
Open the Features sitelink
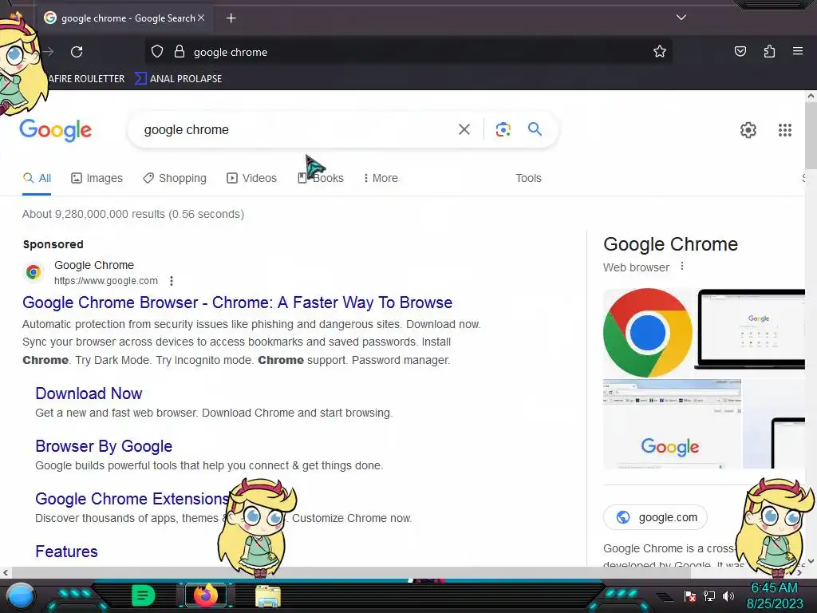tap(67, 552)
